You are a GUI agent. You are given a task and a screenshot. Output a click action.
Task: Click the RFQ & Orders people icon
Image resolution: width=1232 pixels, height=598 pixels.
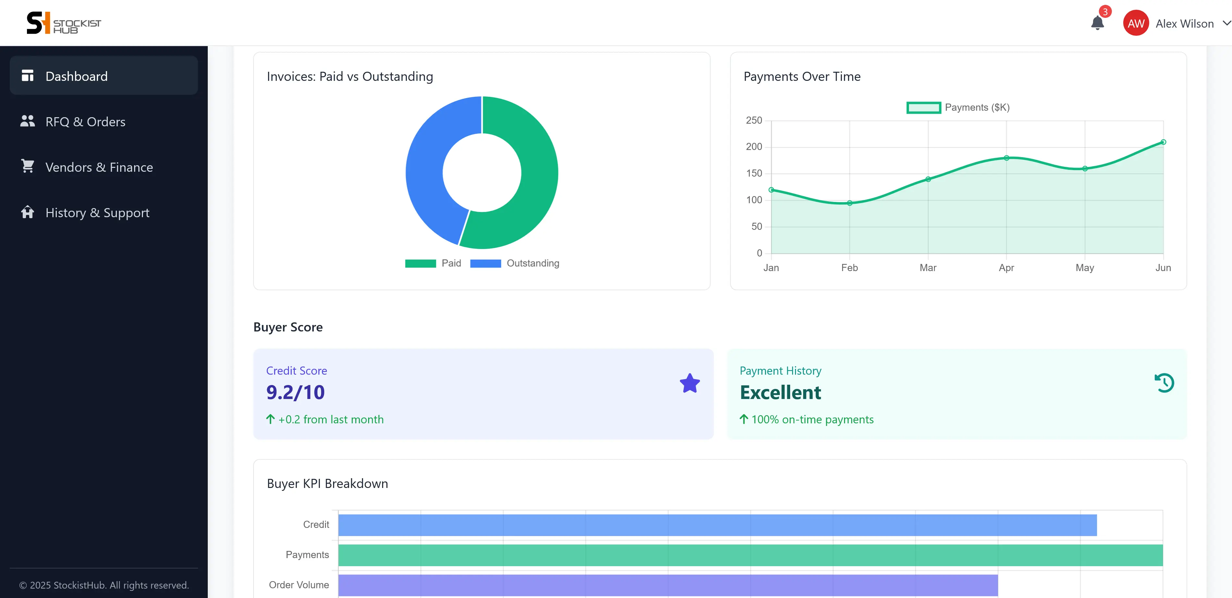click(28, 120)
